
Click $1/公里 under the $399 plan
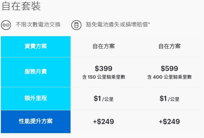pos(104,99)
